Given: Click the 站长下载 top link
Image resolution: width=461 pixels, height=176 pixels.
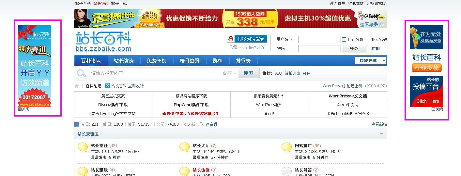Looking at the screenshot, I should (x=119, y=4).
